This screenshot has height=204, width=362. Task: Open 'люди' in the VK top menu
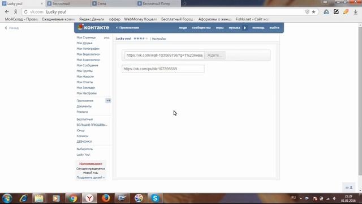183,28
